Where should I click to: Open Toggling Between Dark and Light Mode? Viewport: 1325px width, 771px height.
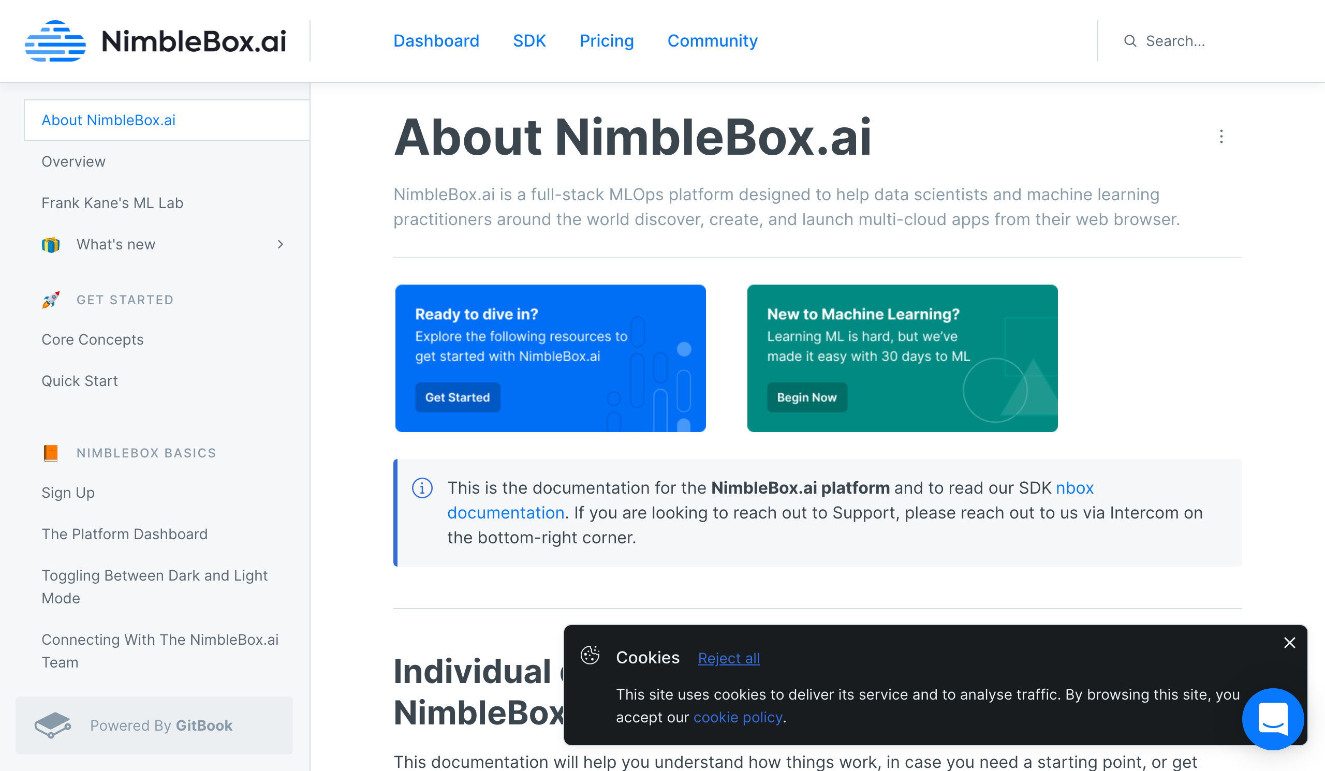pyautogui.click(x=155, y=586)
